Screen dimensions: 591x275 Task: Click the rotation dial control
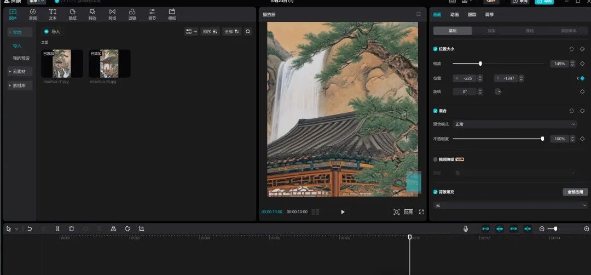pos(498,91)
